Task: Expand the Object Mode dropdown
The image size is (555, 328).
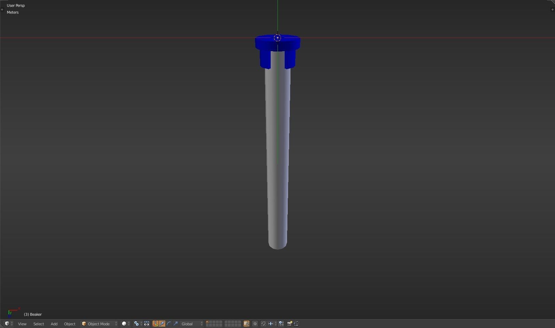Action: click(99, 324)
